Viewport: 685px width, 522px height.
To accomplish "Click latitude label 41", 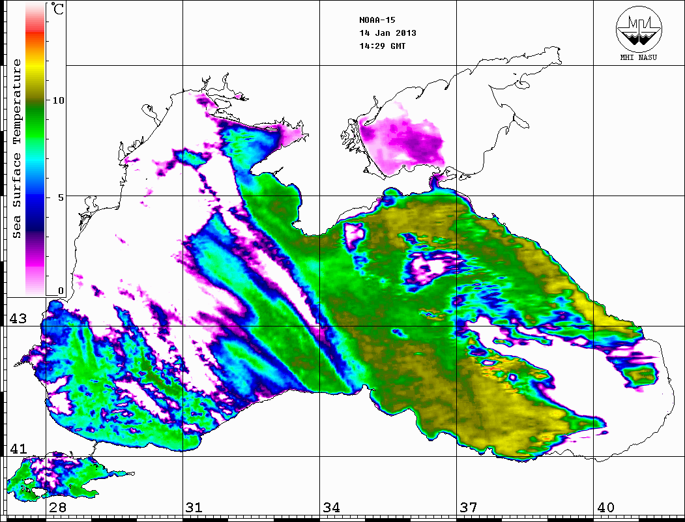I will coord(18,448).
